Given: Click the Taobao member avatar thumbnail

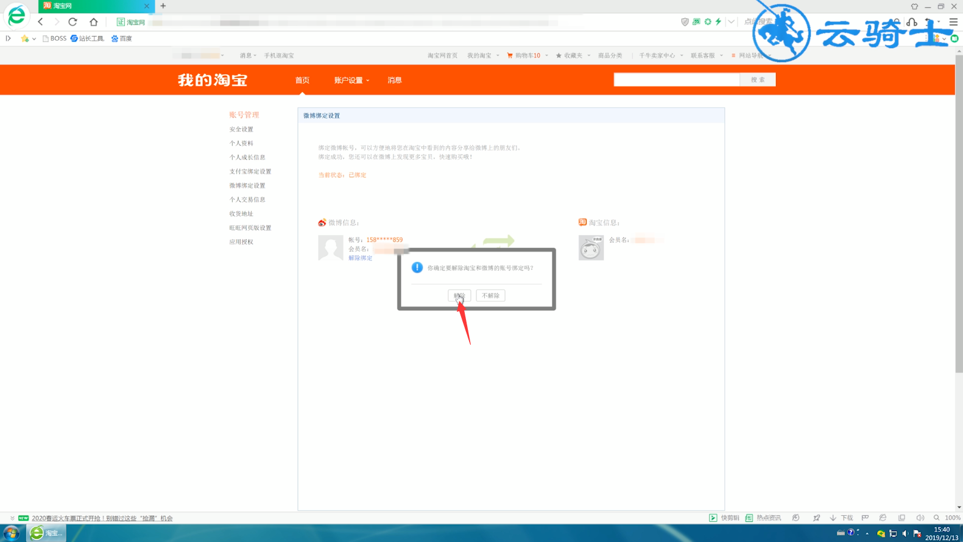Looking at the screenshot, I should 591,248.
